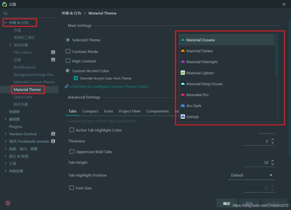291x210 pixels.
Task: Open the 快捷键 keymap page
Action: (14, 111)
